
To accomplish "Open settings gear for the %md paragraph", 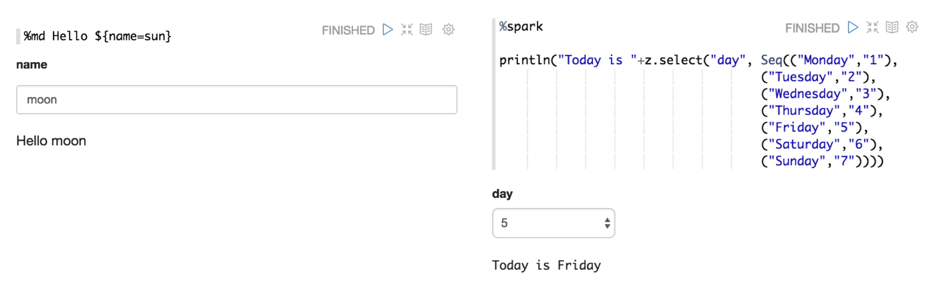I will (448, 30).
